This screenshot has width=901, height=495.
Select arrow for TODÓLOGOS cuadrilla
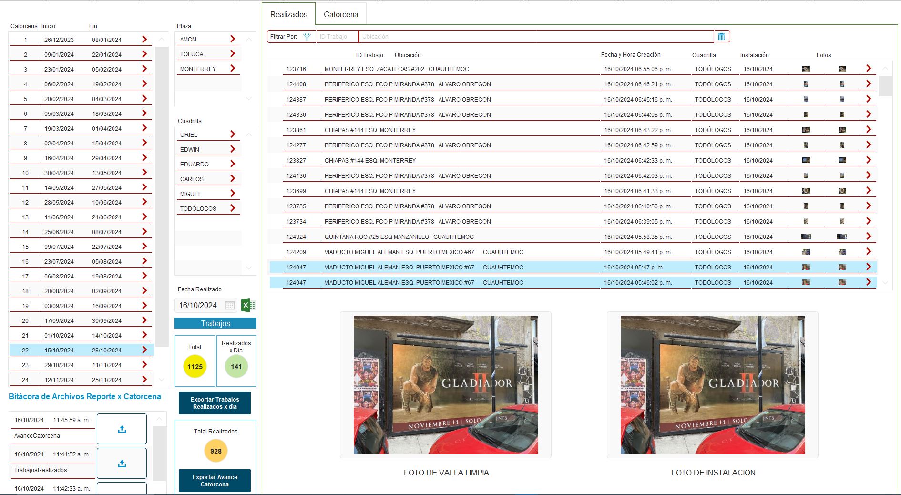(x=233, y=208)
